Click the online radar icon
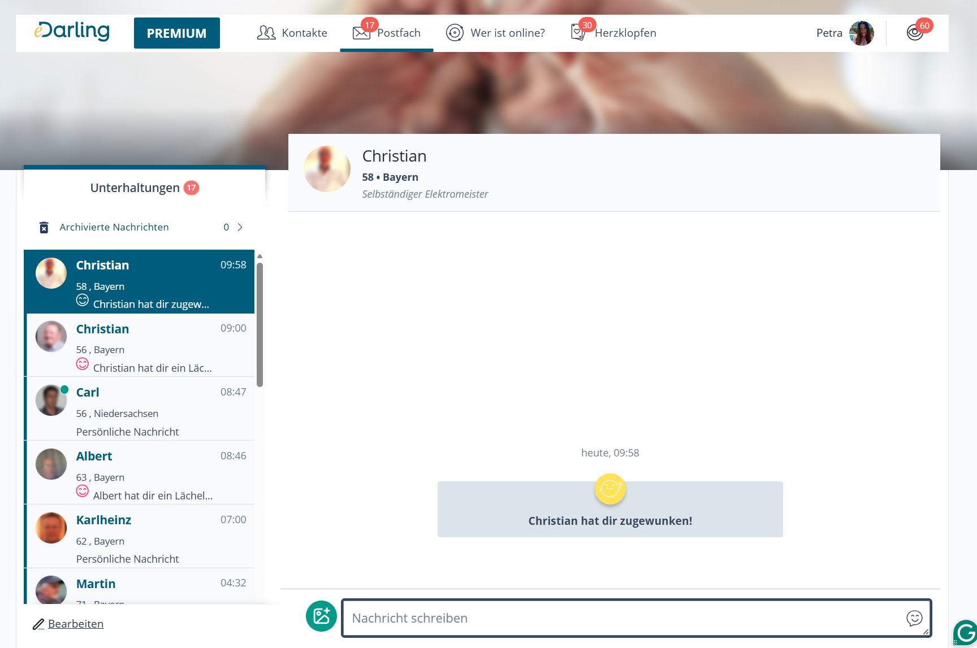The width and height of the screenshot is (977, 648). tap(455, 33)
